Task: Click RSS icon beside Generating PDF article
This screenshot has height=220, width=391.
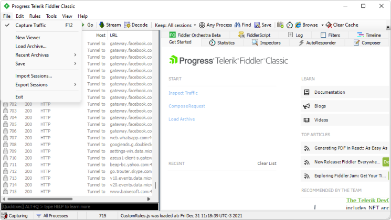Action: click(x=307, y=149)
